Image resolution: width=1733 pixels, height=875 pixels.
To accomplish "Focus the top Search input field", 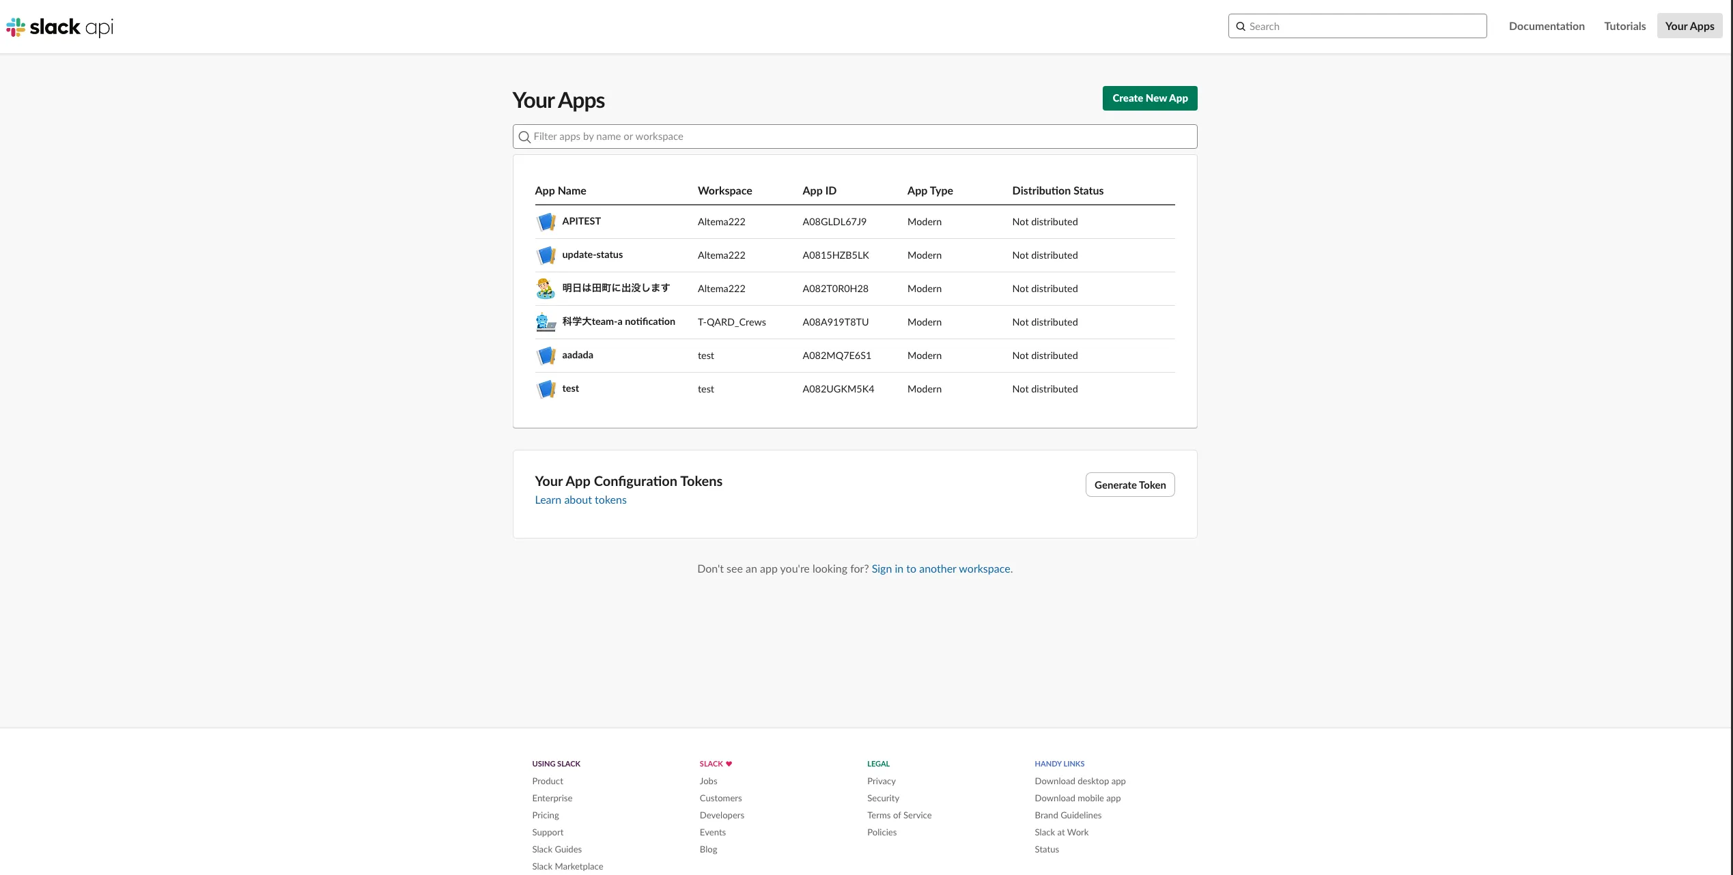I will 1364,27.
